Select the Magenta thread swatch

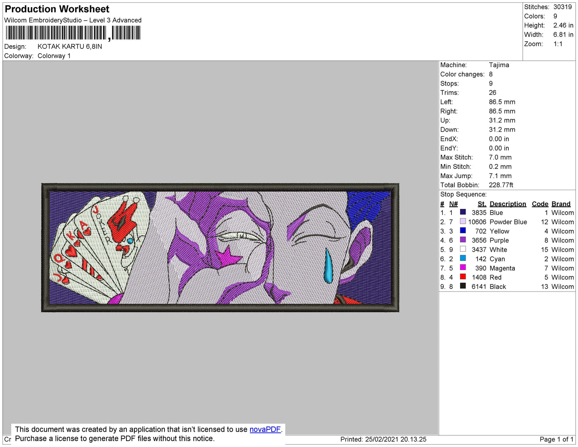click(463, 267)
